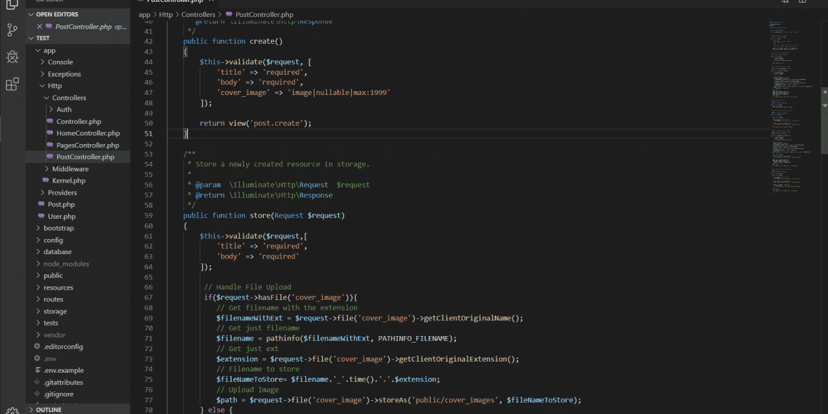This screenshot has width=828, height=414.
Task: Click the PHP icon beside Kernel.php
Action: click(x=46, y=181)
